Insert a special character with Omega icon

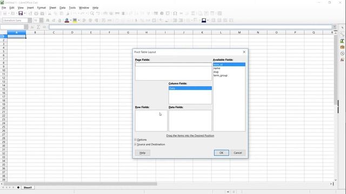tap(175, 13)
